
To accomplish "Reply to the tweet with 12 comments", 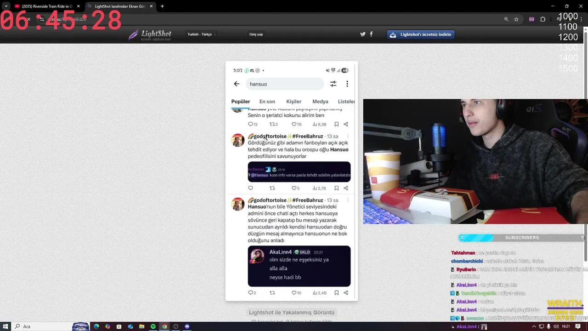I will coord(250,124).
